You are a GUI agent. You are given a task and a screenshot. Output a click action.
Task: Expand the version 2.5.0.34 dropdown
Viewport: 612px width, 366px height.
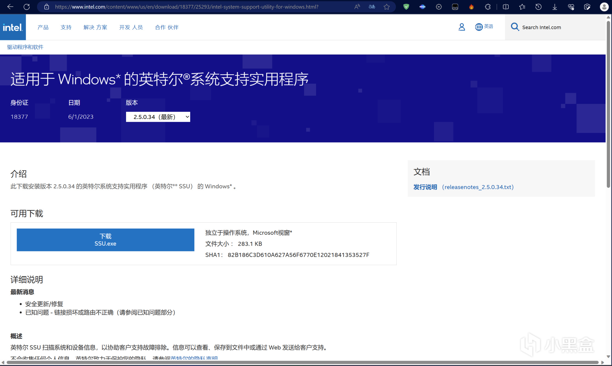[x=158, y=117]
